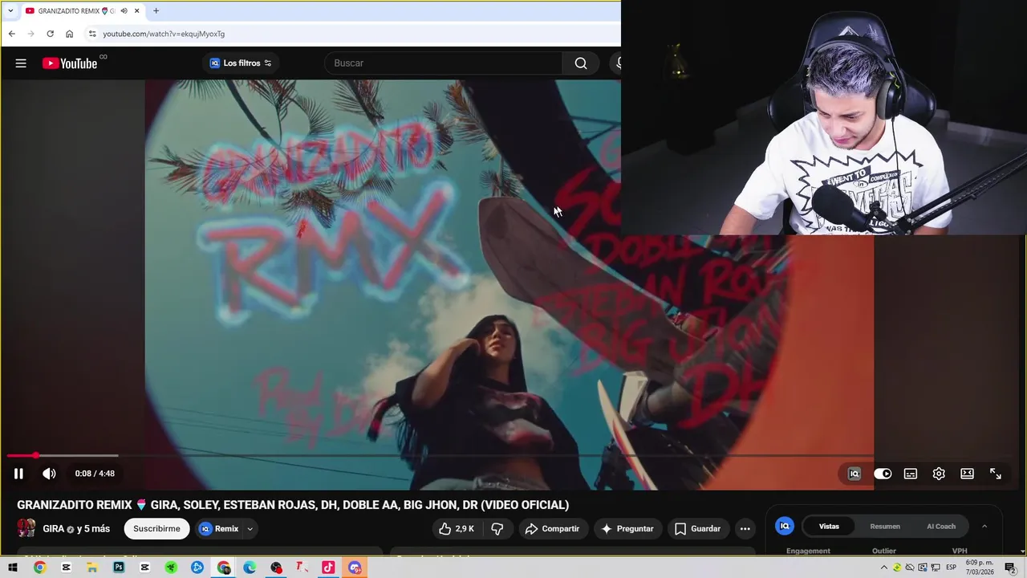Reload the page with the refresh icon
1027x578 pixels.
[x=50, y=34]
